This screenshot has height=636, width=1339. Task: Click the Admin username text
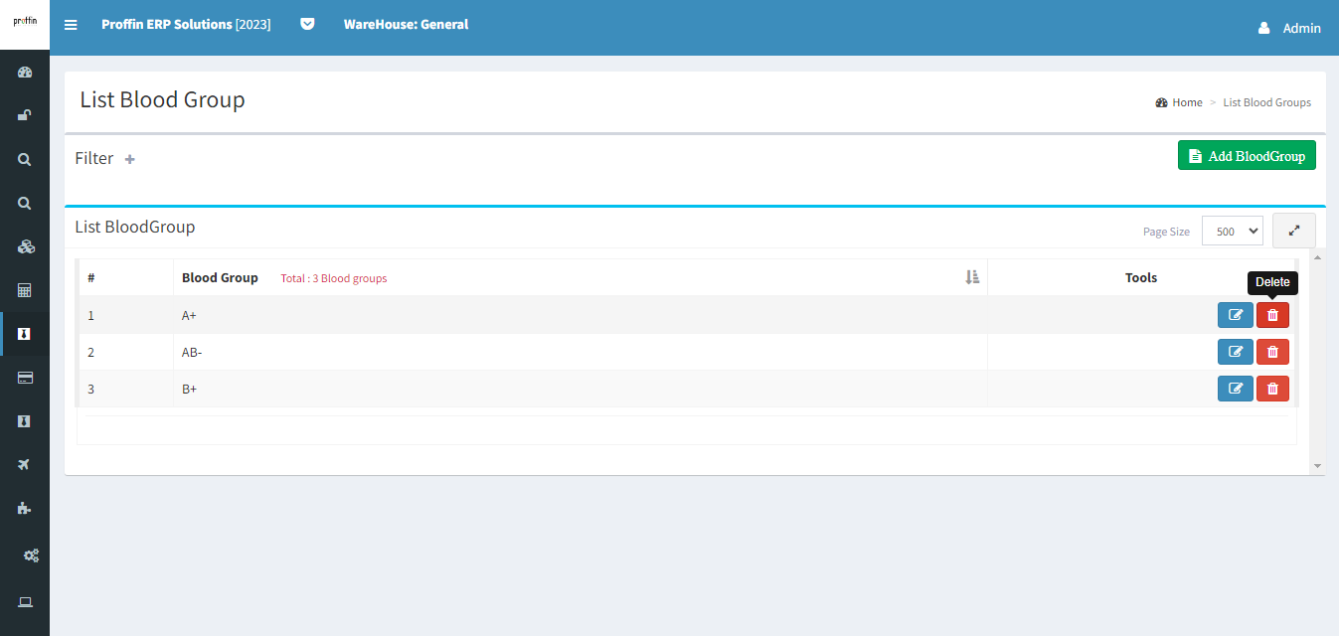point(1301,28)
